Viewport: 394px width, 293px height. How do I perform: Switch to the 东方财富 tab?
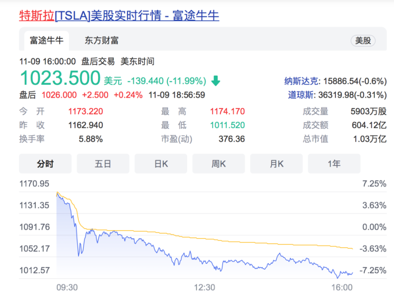[102, 41]
